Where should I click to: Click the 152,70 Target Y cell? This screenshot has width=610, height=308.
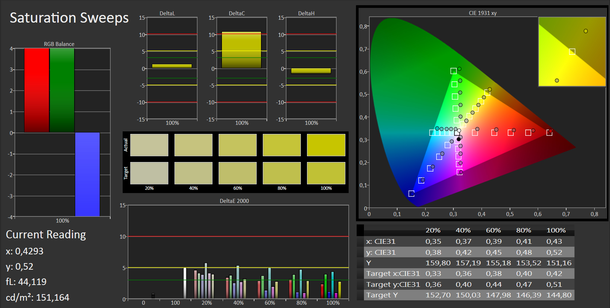click(438, 295)
